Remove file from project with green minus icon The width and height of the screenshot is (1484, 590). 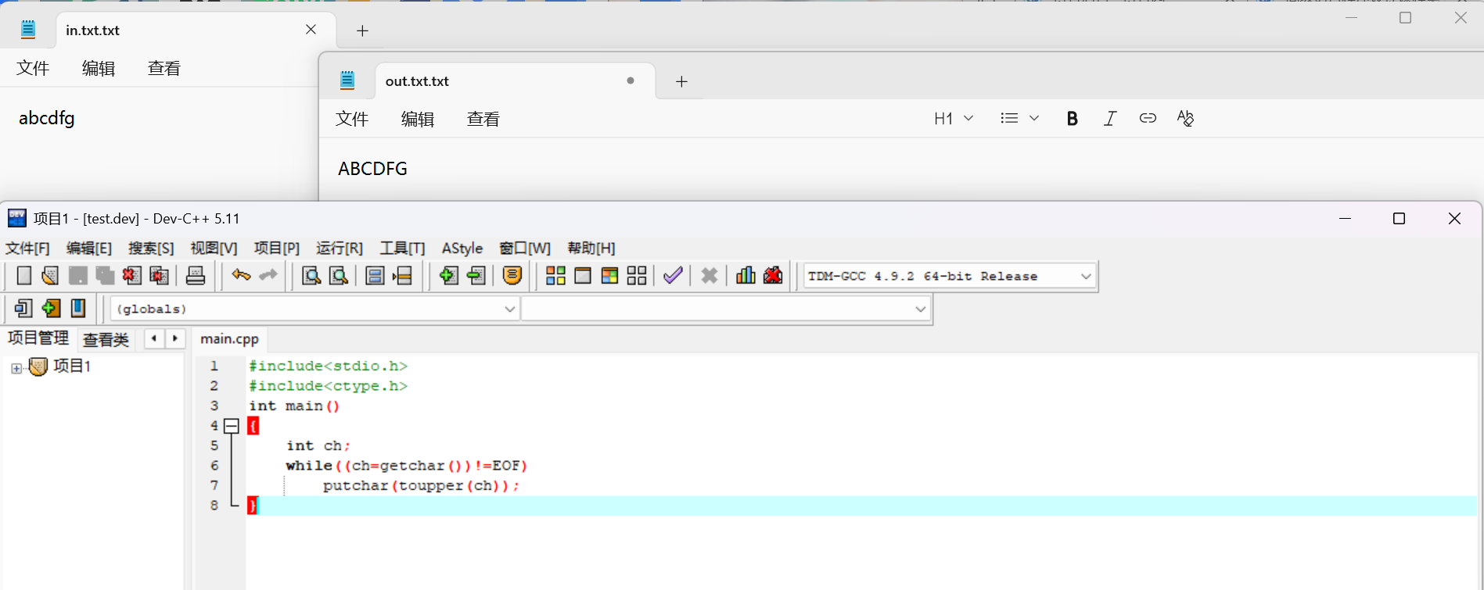(x=476, y=276)
